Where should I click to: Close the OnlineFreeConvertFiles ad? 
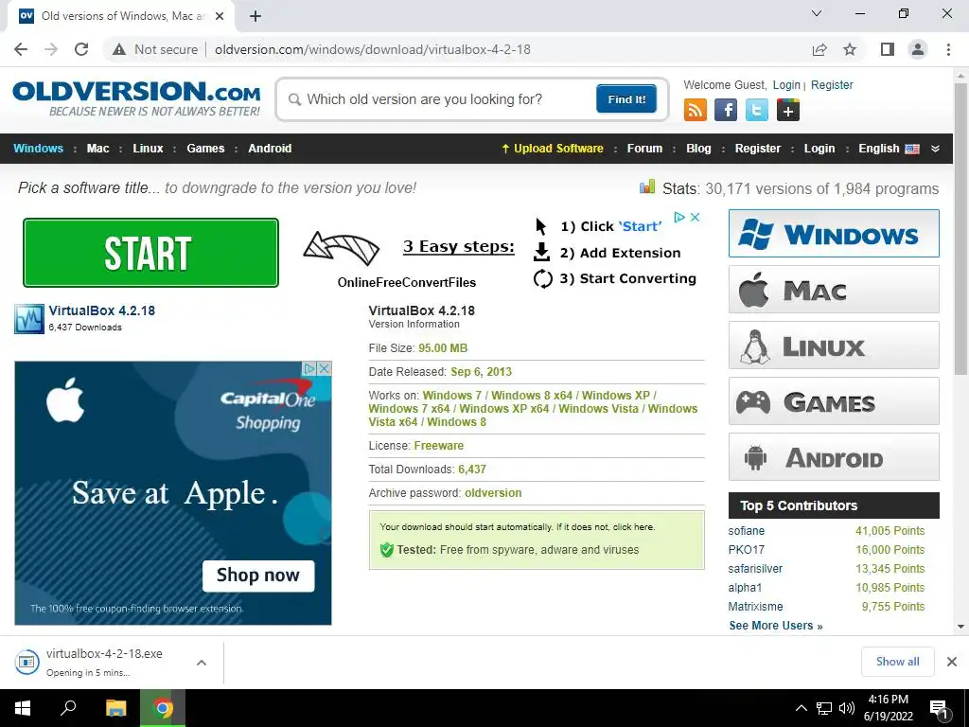click(695, 217)
